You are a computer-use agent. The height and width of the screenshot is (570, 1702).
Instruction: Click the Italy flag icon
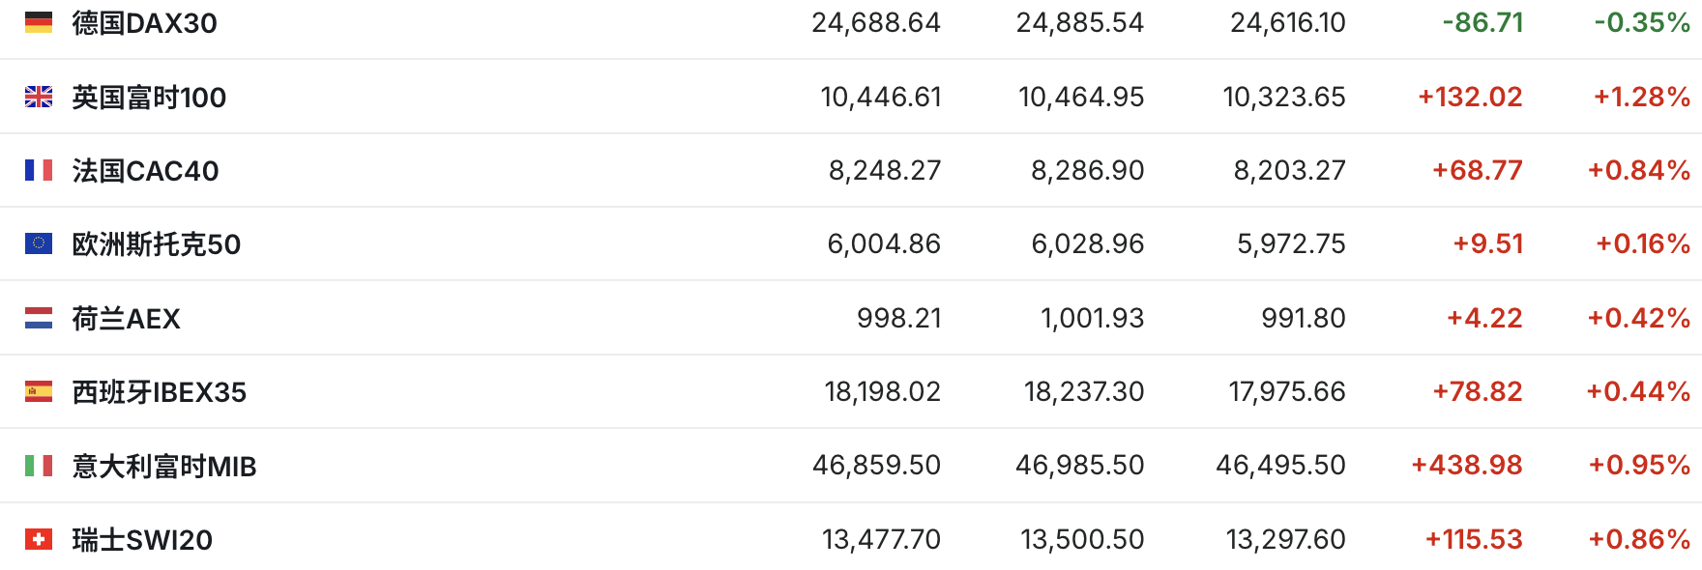click(x=39, y=466)
